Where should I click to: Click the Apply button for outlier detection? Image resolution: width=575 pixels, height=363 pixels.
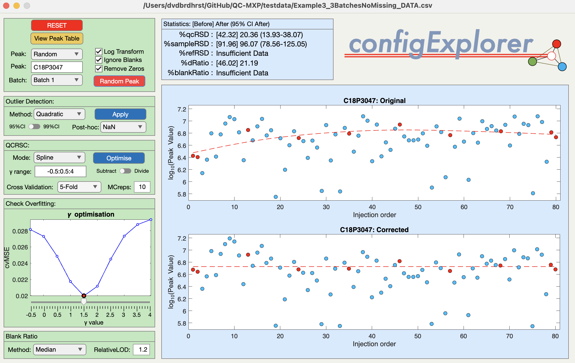point(120,113)
